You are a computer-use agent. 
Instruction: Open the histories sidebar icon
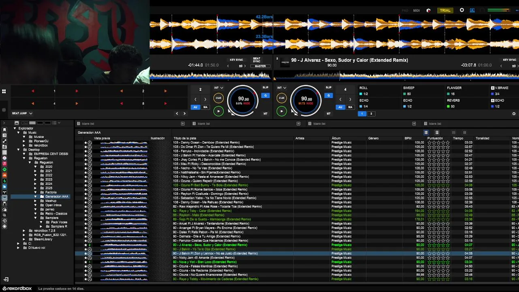4,221
